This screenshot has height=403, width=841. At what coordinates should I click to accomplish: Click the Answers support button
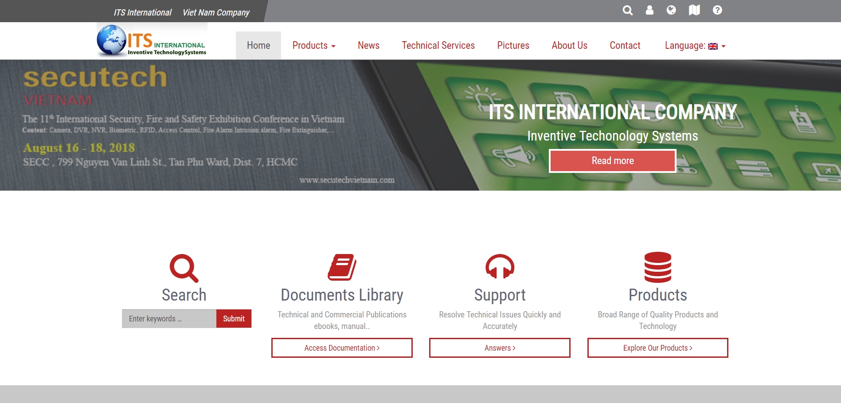coord(500,348)
